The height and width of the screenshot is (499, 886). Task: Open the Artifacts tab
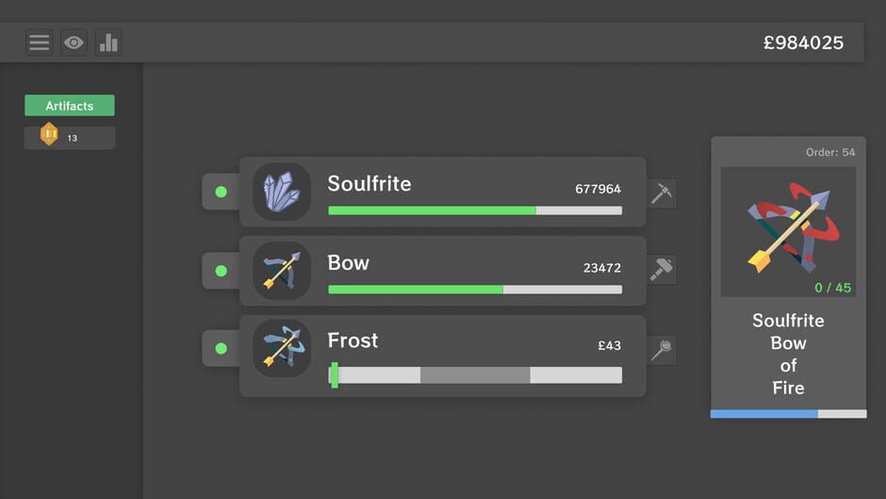point(70,106)
